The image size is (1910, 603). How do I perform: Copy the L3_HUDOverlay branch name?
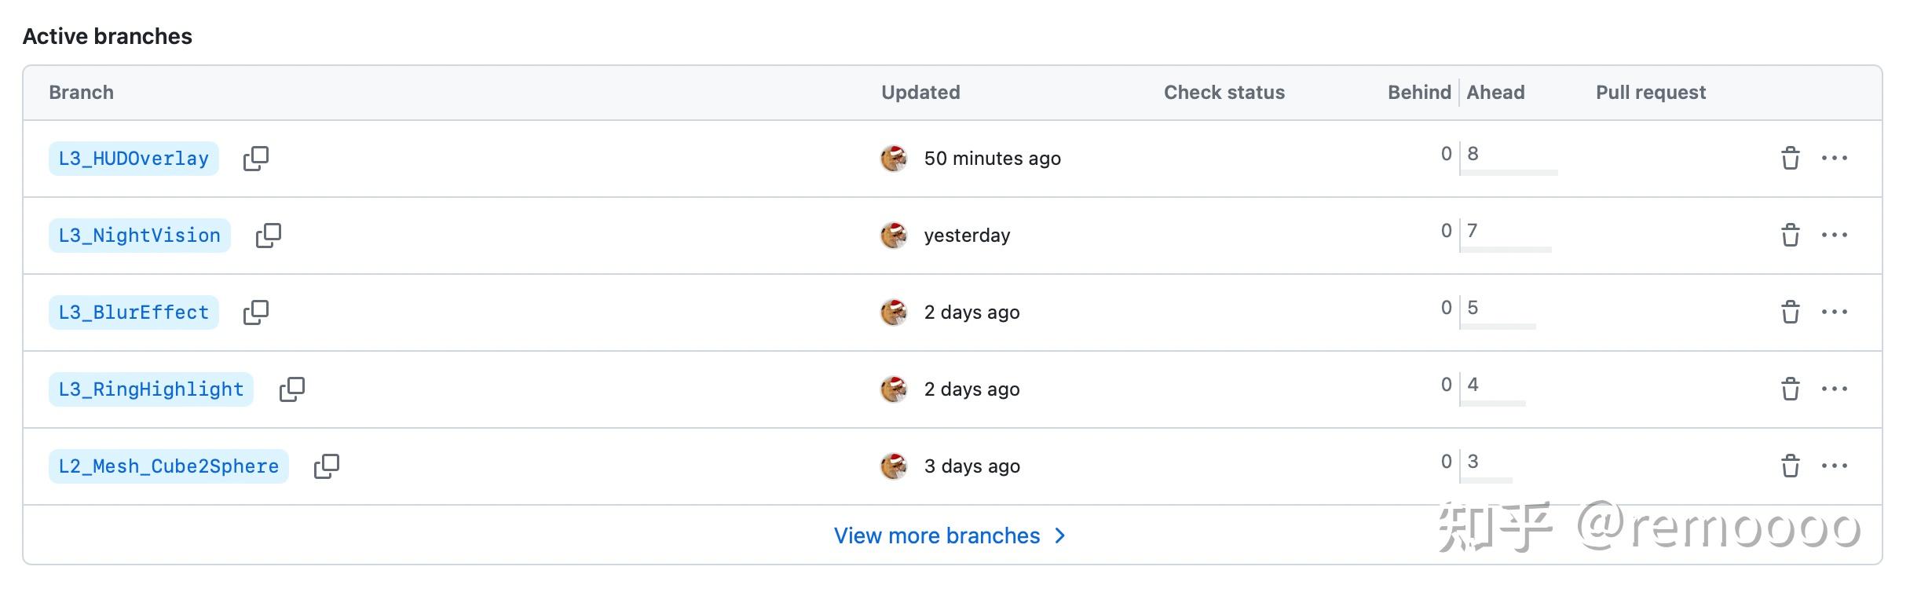pyautogui.click(x=255, y=159)
